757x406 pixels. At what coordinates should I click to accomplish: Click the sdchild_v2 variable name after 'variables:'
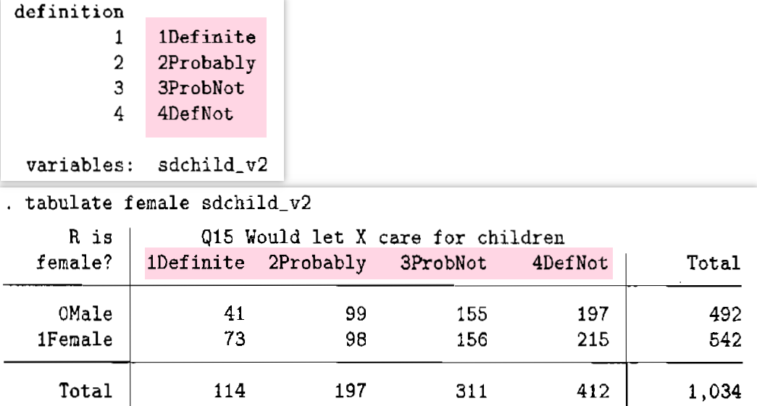pyautogui.click(x=212, y=165)
